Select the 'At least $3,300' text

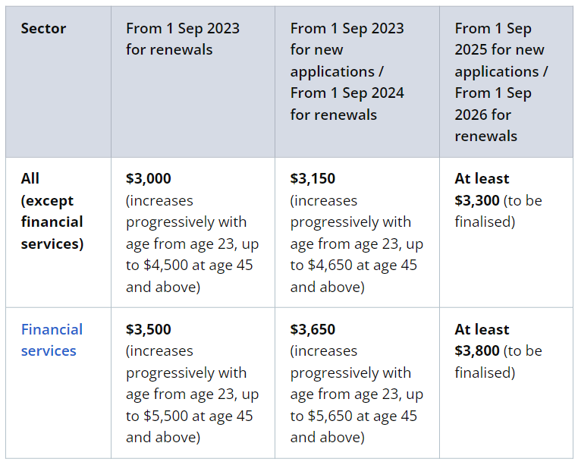(482, 190)
